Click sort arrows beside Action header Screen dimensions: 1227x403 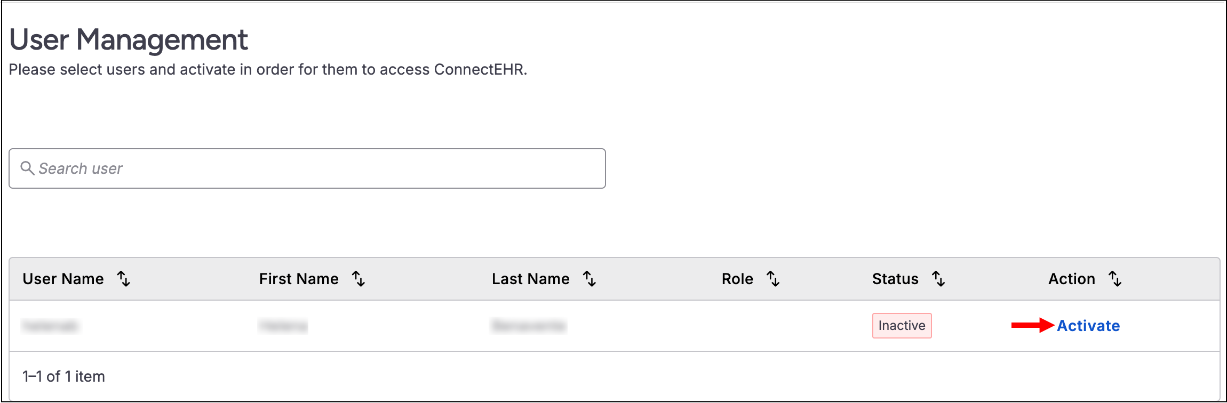pos(1115,279)
